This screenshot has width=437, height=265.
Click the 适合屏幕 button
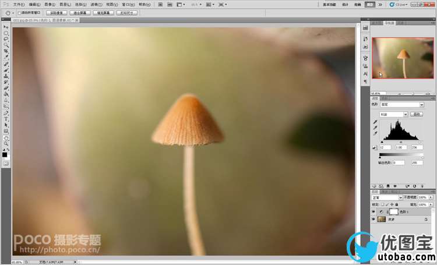pyautogui.click(x=80, y=13)
